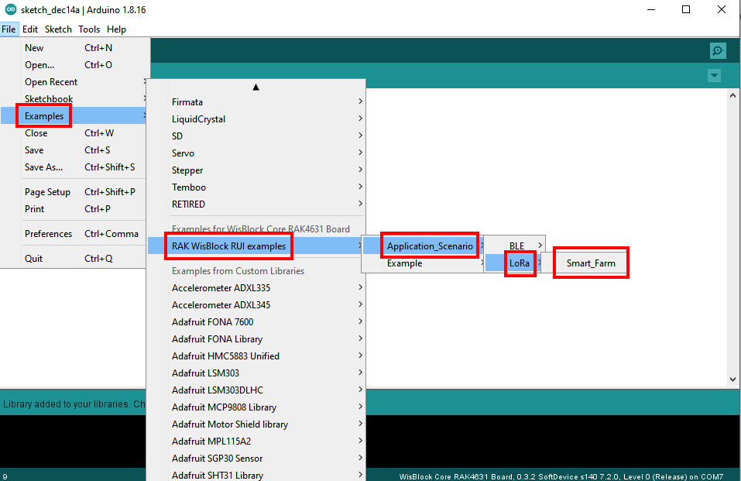This screenshot has height=481, width=741.
Task: Open the Edit menu
Action: pos(29,29)
